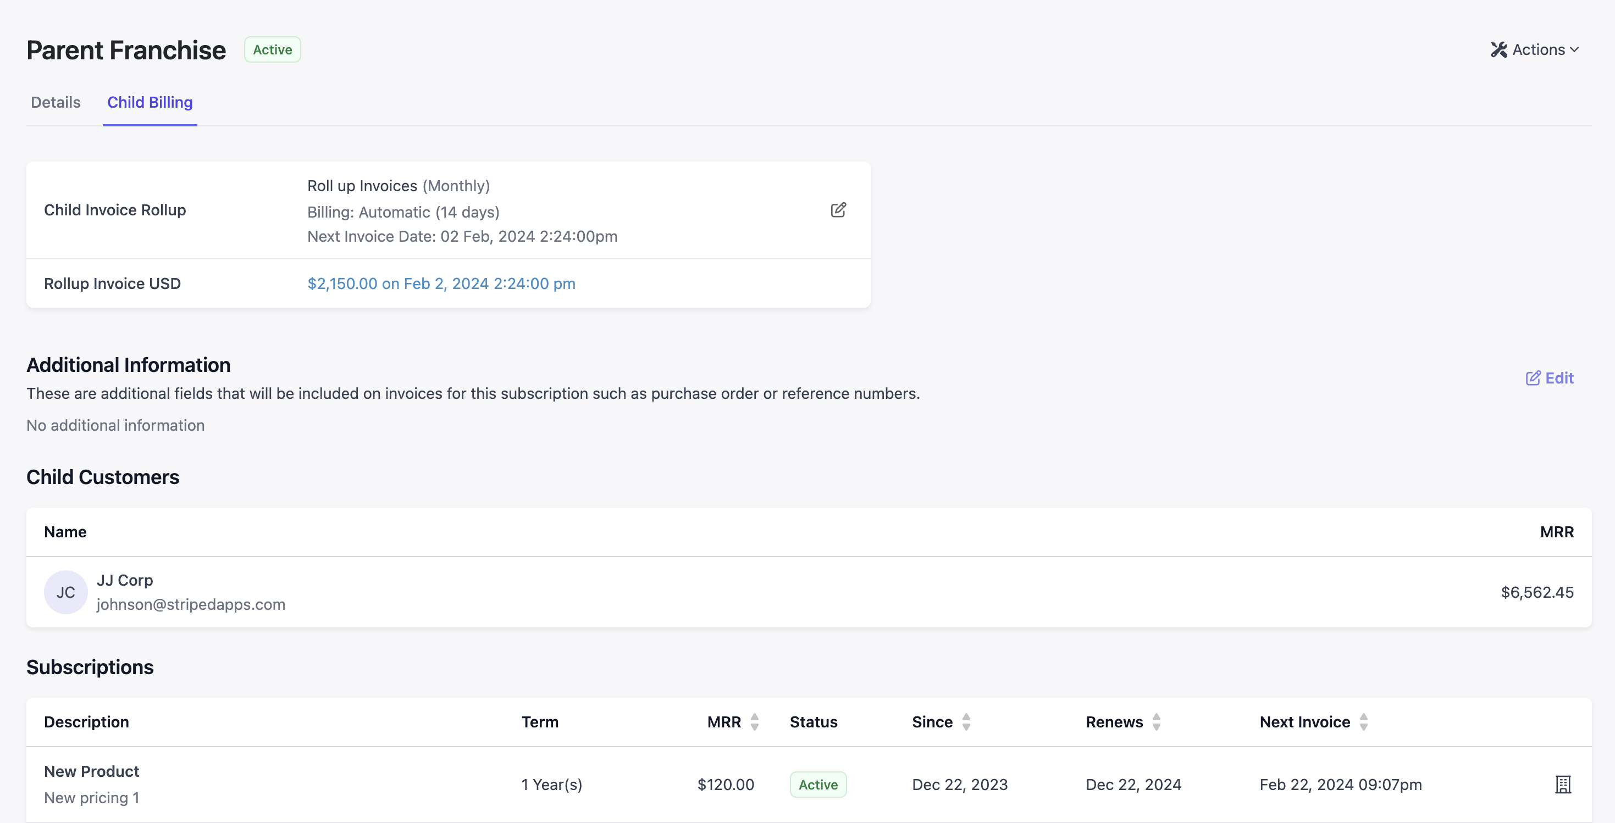Sort subscriptions by Renews arrows icon
The height and width of the screenshot is (823, 1615).
pyautogui.click(x=1157, y=722)
